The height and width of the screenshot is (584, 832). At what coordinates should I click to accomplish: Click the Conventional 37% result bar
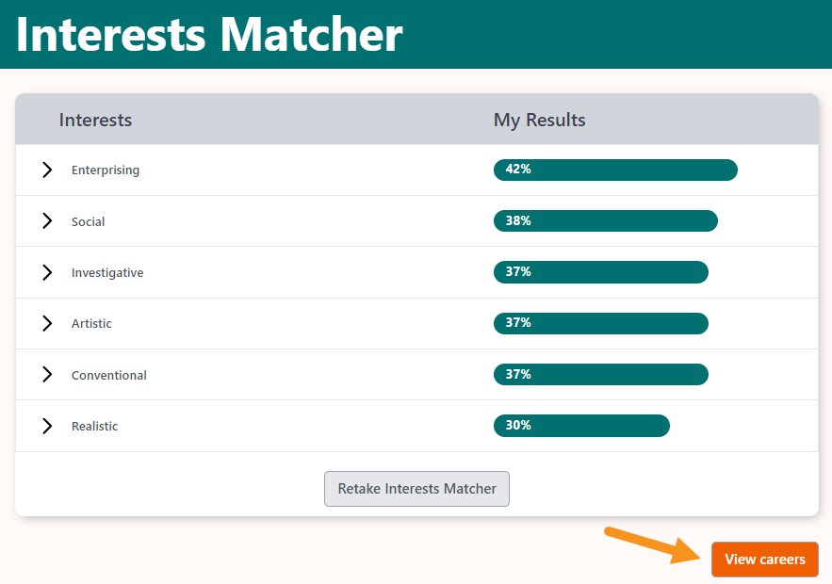coord(600,374)
